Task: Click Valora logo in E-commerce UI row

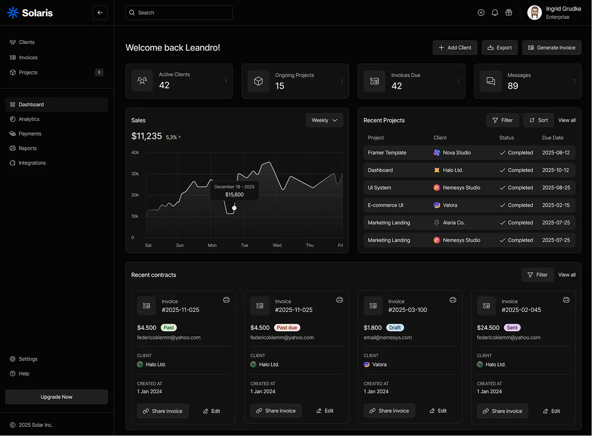Action: 437,205
